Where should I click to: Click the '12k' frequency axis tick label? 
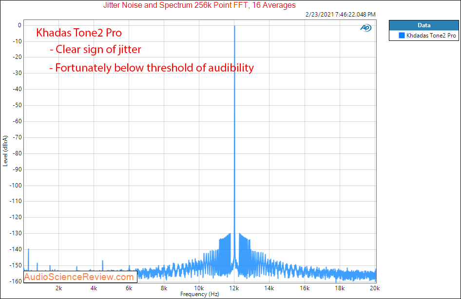[234, 288]
